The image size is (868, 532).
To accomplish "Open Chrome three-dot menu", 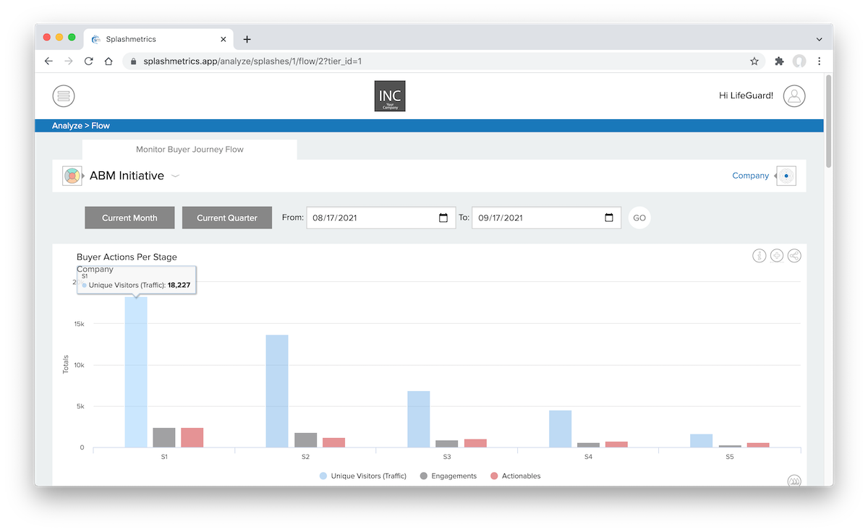I will coord(820,61).
